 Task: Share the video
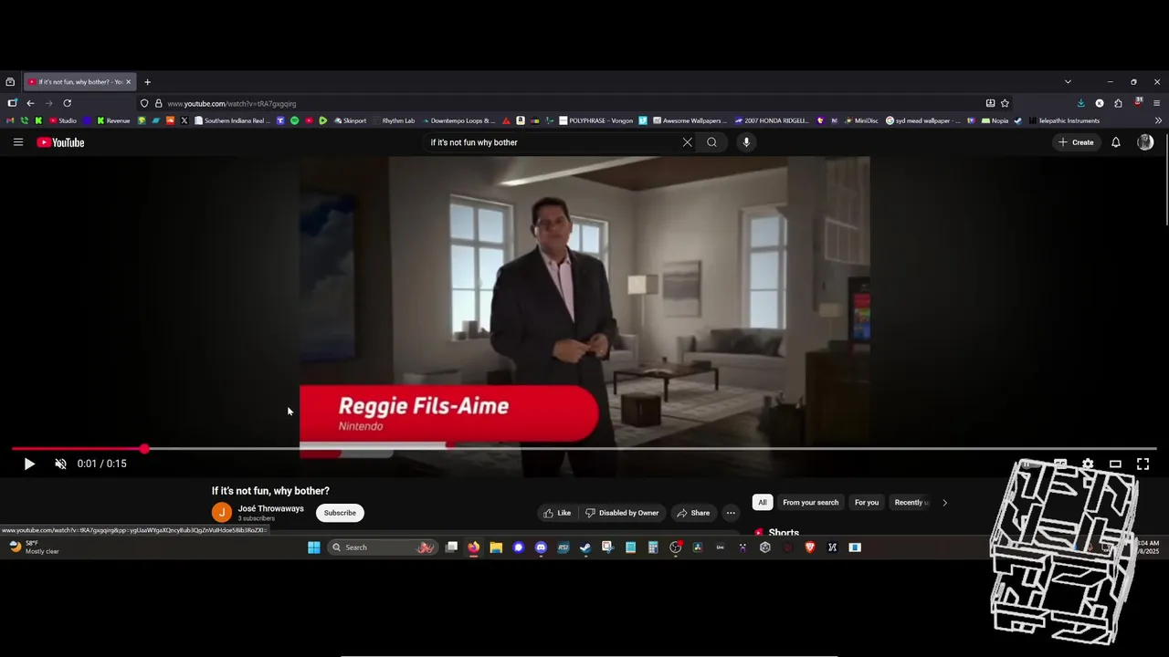[693, 513]
